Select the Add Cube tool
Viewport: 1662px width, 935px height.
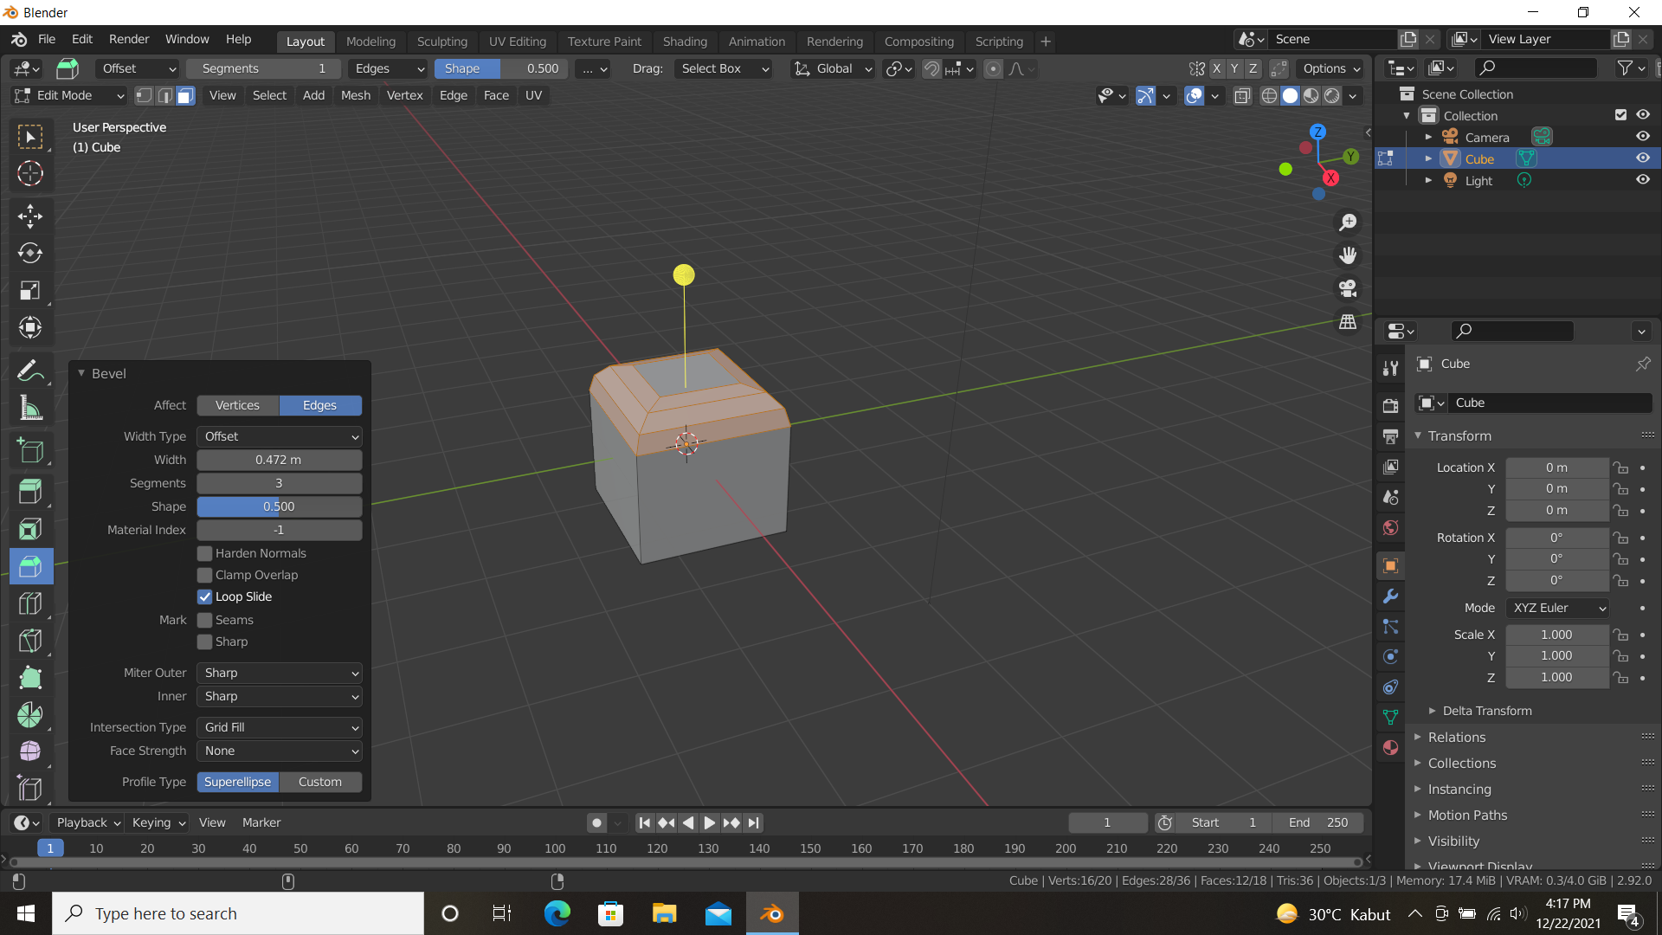[30, 450]
